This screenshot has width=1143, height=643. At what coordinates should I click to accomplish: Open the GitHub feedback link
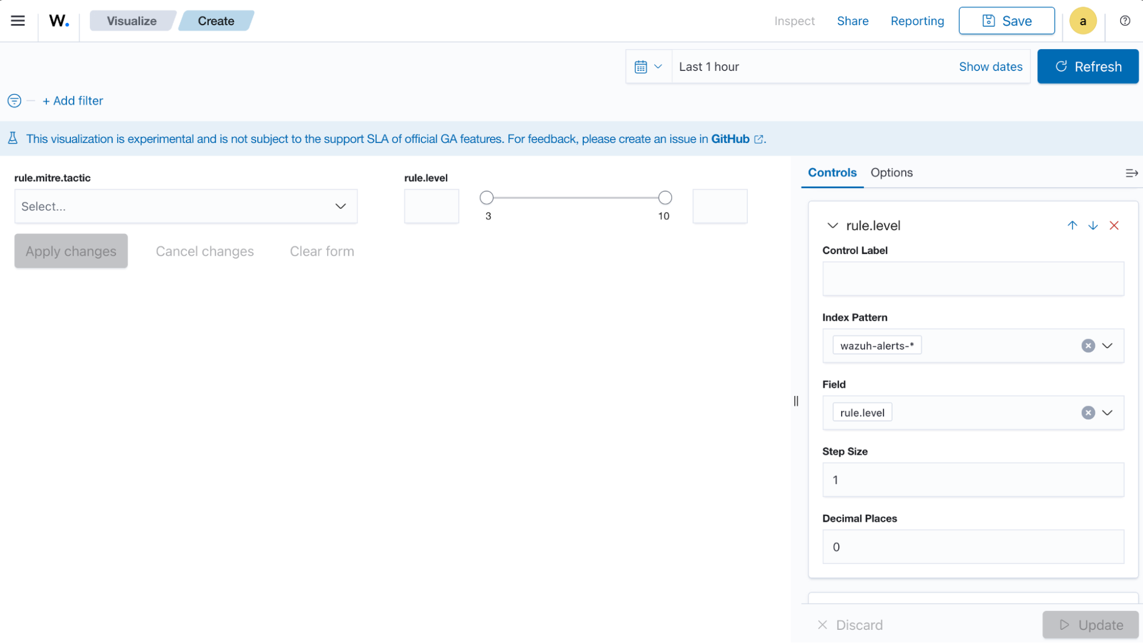pyautogui.click(x=730, y=138)
